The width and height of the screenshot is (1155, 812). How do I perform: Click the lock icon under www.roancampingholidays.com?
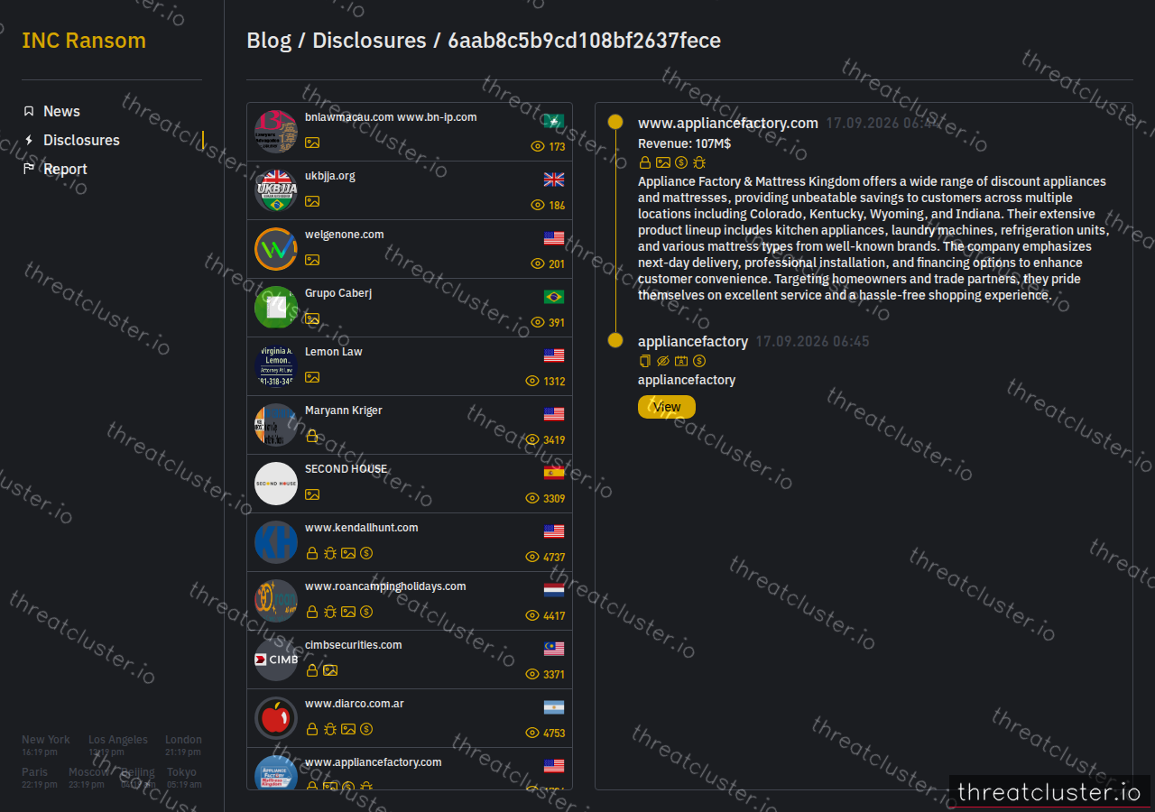(x=312, y=612)
